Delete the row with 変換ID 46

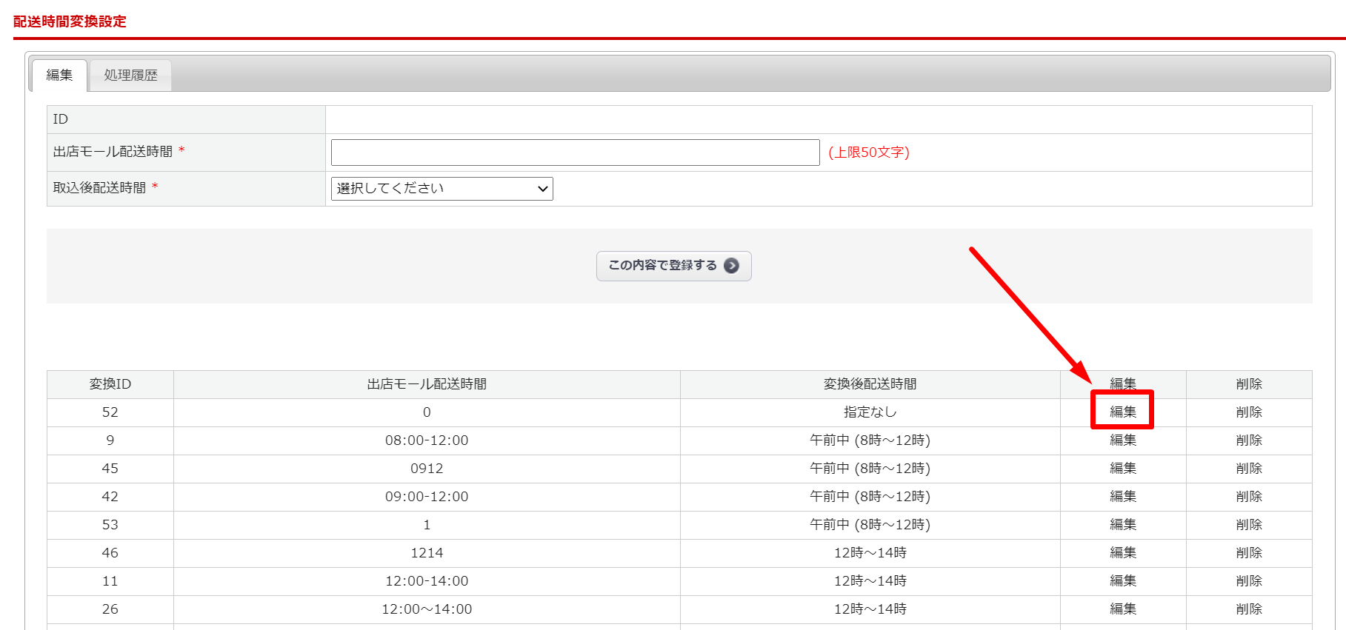tap(1248, 553)
